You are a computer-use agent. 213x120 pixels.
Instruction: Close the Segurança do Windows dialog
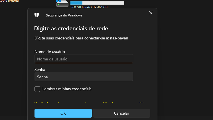151,13
